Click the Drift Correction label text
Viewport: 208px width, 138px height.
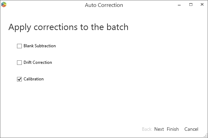click(x=38, y=62)
